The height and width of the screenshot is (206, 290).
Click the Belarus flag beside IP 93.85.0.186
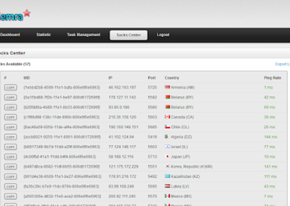click(x=167, y=107)
